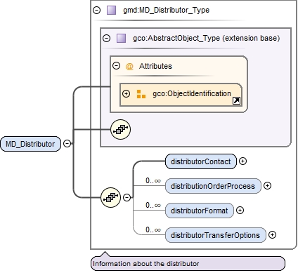298x273 pixels.
Task: Click the gco:ObjectIdentification label
Action: [192, 93]
